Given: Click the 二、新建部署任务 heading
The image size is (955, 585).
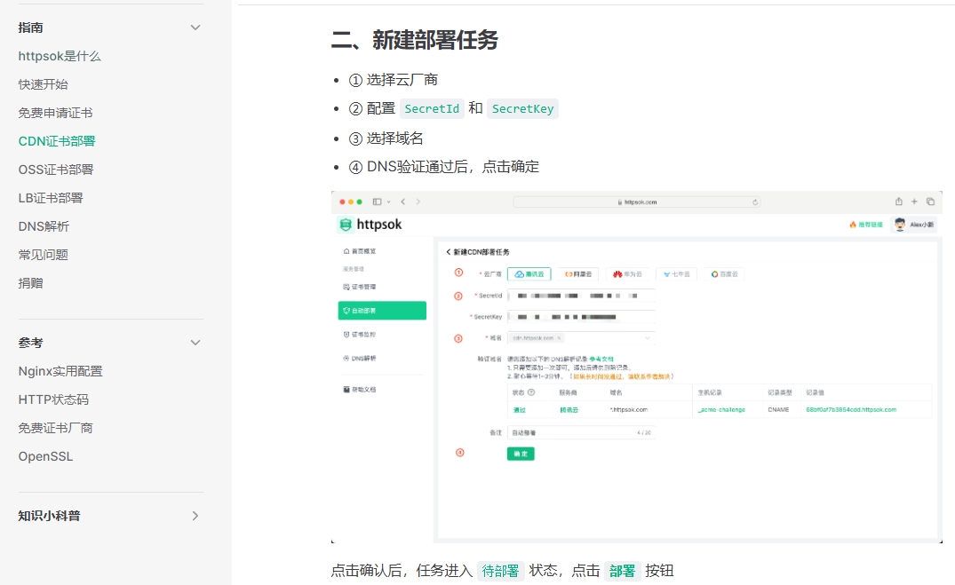Looking at the screenshot, I should pyautogui.click(x=415, y=40).
